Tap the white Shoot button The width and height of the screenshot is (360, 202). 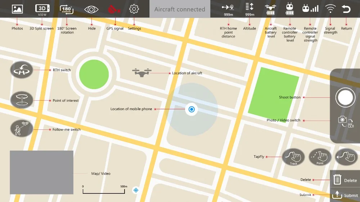pyautogui.click(x=345, y=97)
